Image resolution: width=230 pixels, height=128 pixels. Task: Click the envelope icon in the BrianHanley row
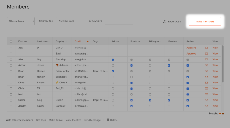[206, 71]
